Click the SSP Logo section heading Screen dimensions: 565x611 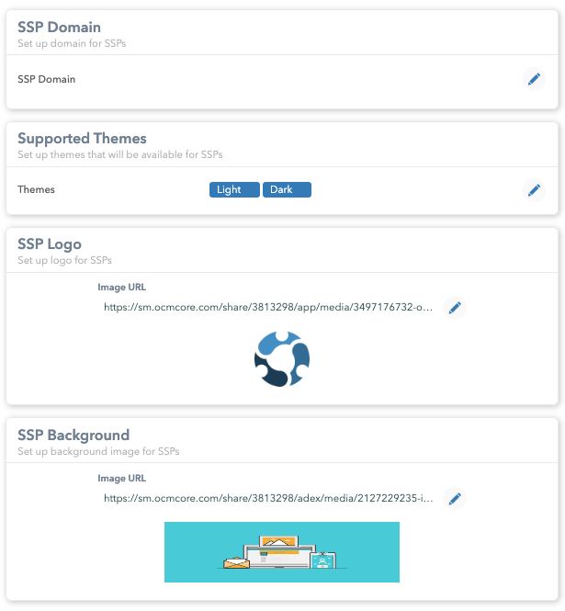click(50, 244)
